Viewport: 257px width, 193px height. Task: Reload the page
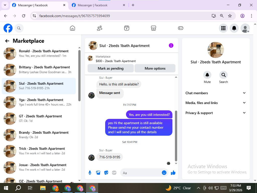click(x=24, y=16)
